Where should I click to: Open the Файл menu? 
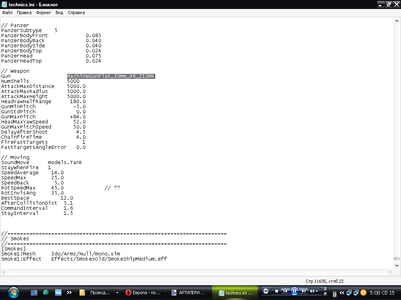tap(7, 12)
